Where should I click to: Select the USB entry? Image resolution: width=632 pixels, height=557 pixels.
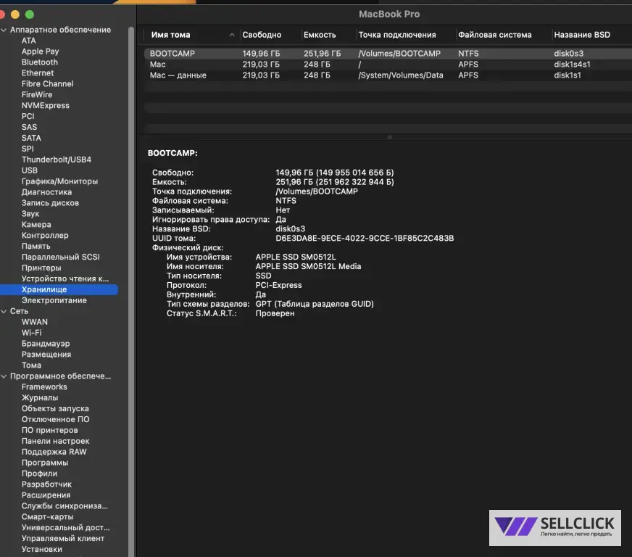[30, 170]
